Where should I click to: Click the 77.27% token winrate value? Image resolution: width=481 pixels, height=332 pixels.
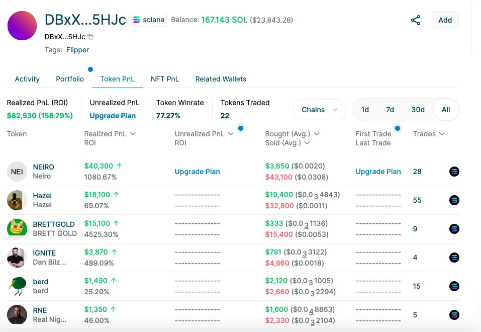168,116
